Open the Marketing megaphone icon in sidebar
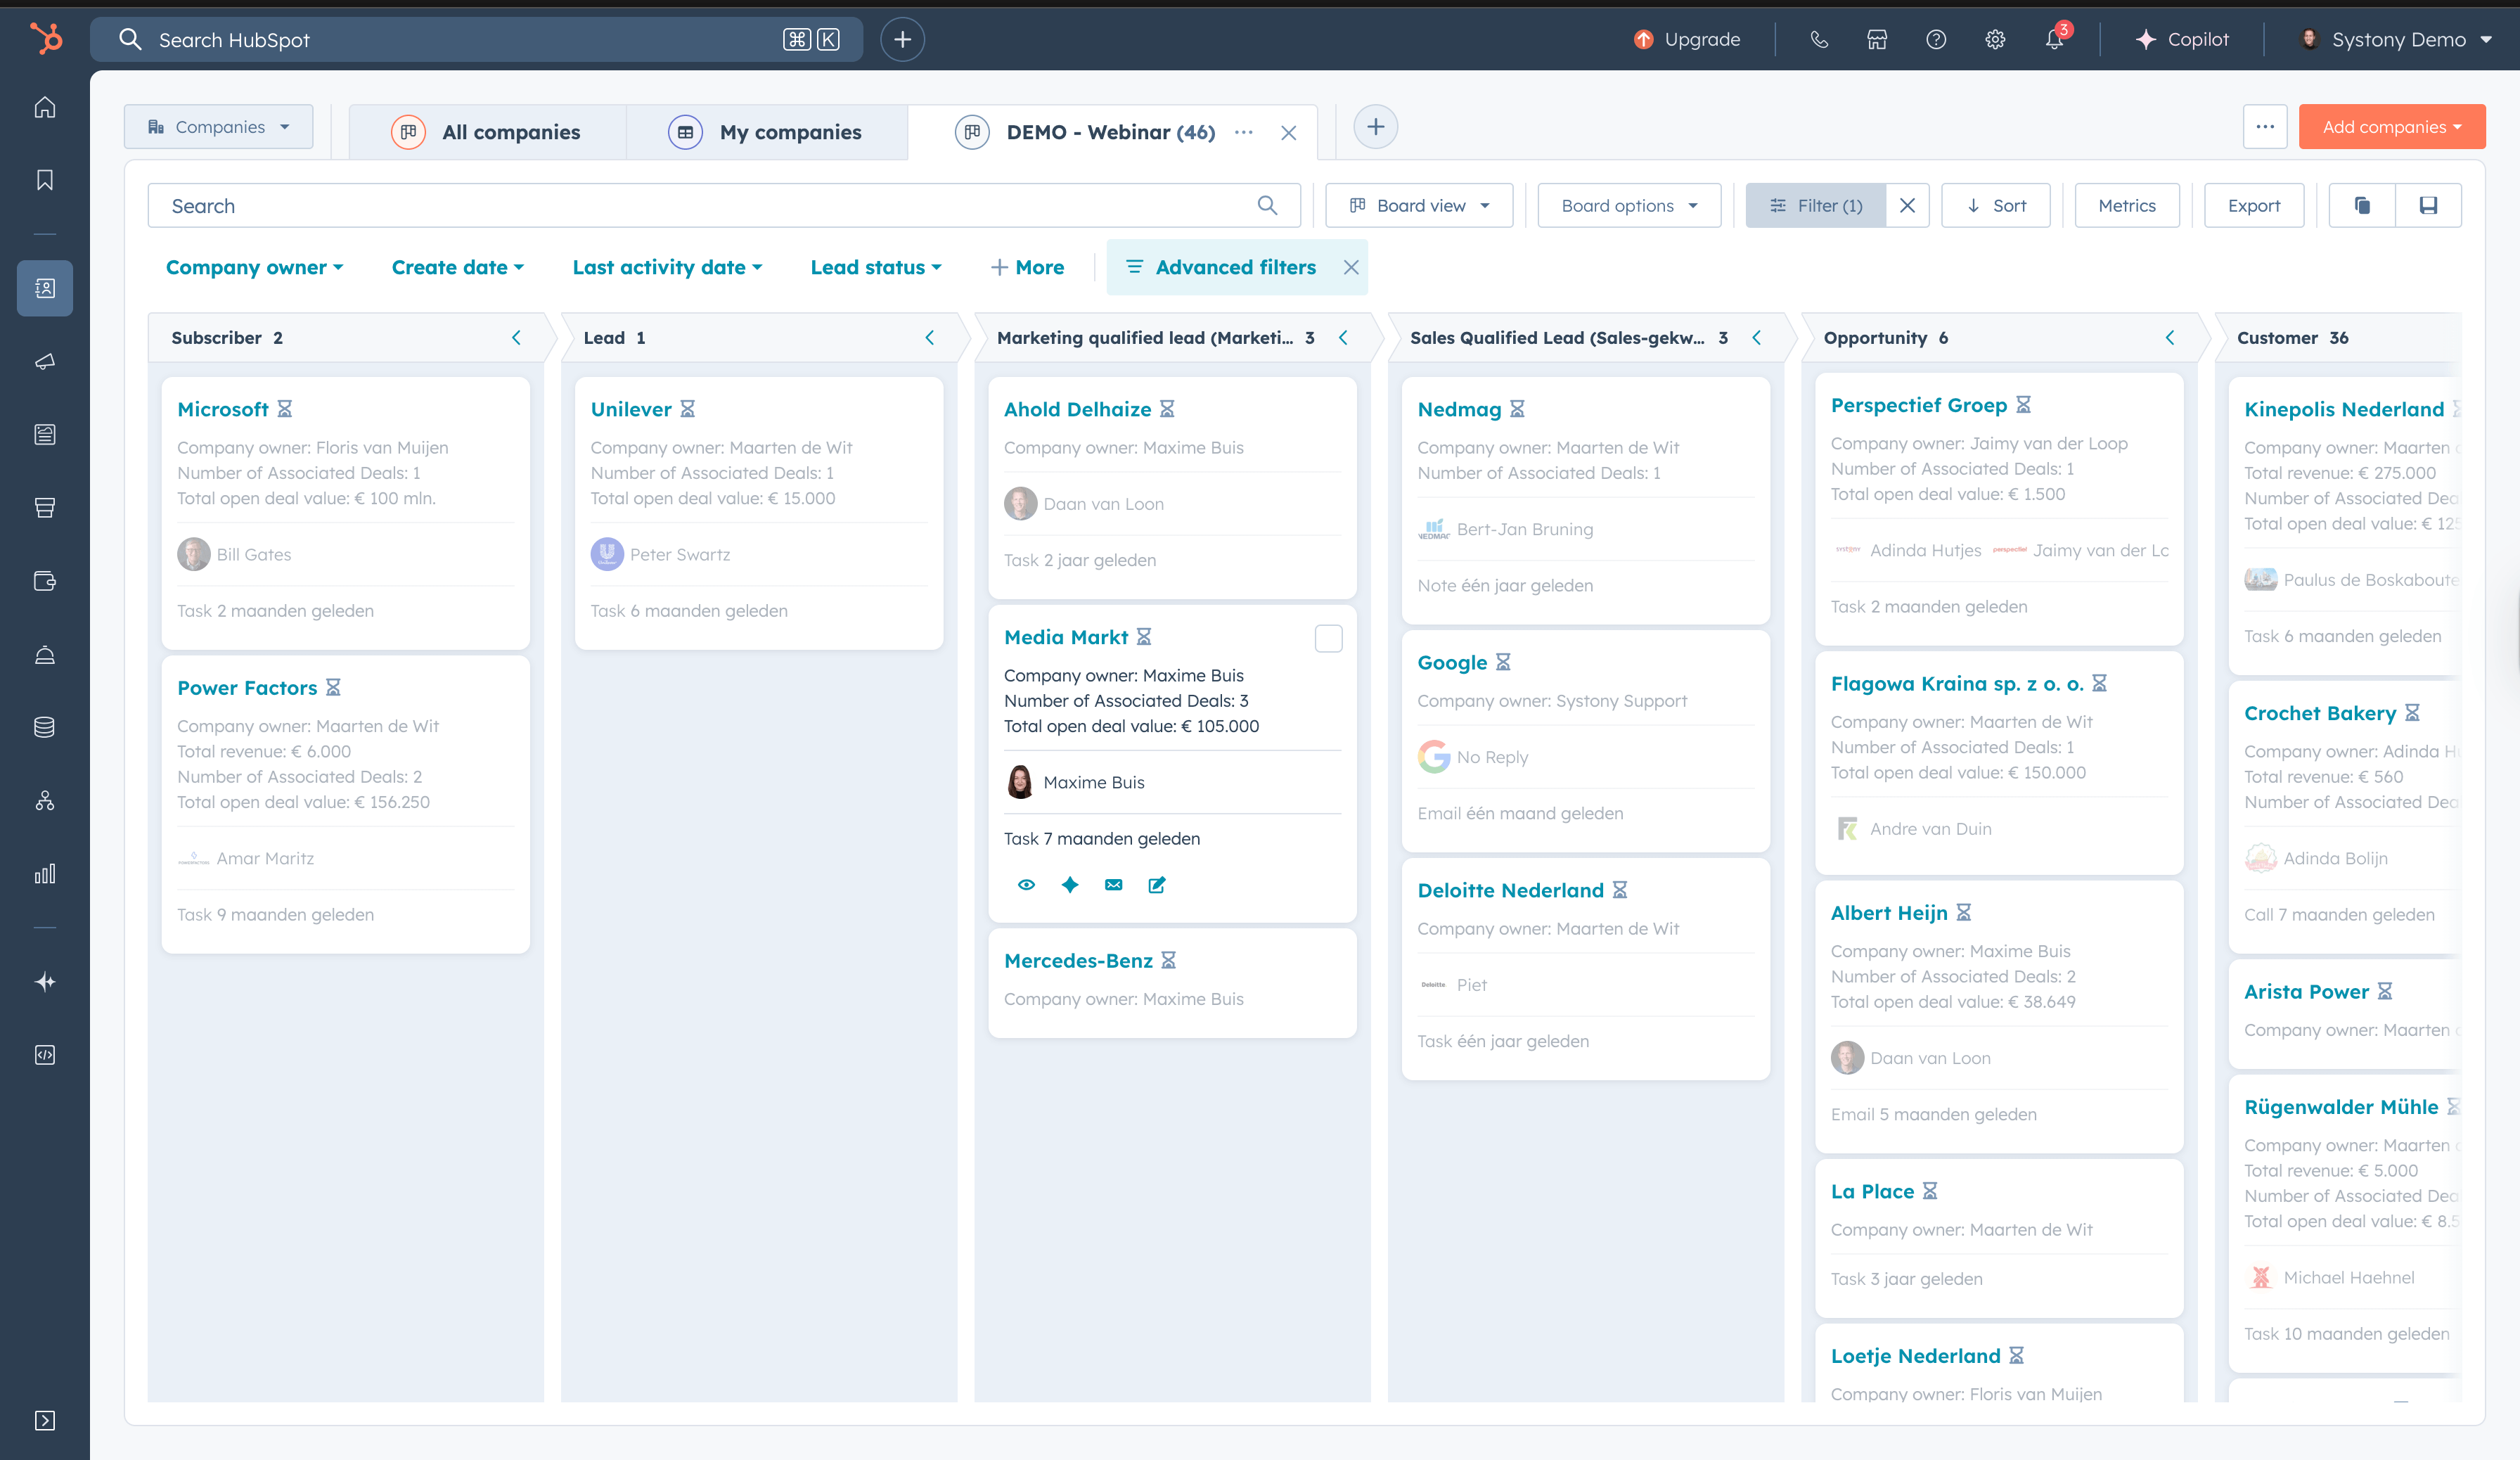The height and width of the screenshot is (1460, 2520). point(45,361)
